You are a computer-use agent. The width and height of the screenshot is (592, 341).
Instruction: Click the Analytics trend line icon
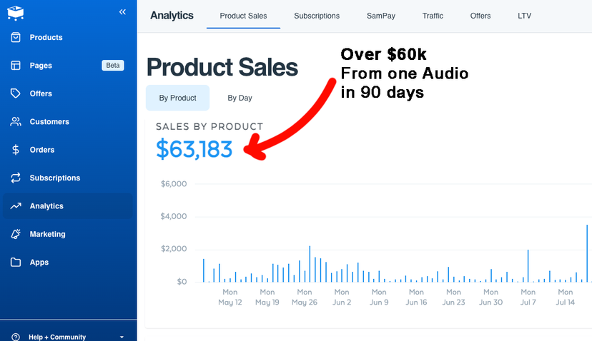[16, 206]
